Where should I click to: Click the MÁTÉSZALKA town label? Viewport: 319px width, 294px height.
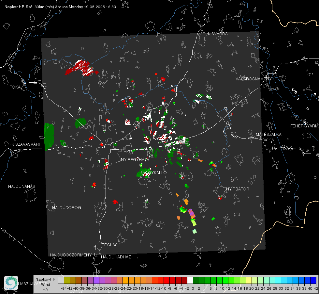point(268,135)
